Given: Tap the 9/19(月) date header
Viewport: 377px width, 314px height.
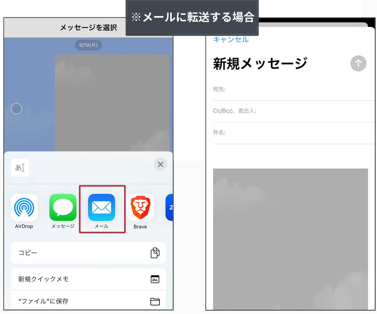Looking at the screenshot, I should [88, 45].
